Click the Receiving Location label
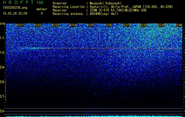Image resolution: width=185 pixels, height=117 pixels. tap(69, 7)
